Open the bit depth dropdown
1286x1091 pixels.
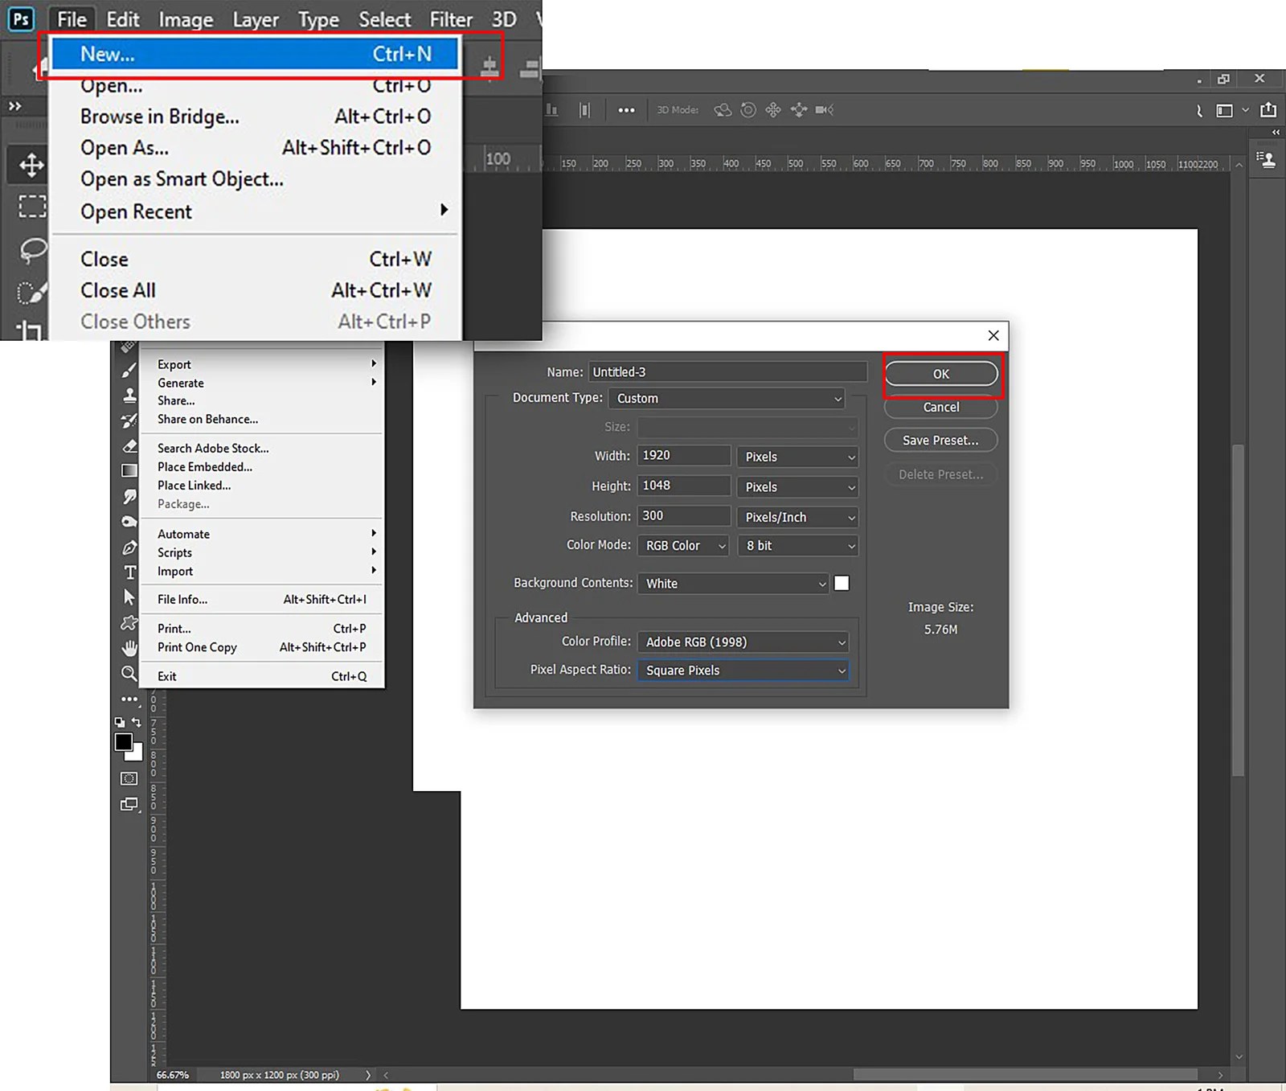[797, 546]
